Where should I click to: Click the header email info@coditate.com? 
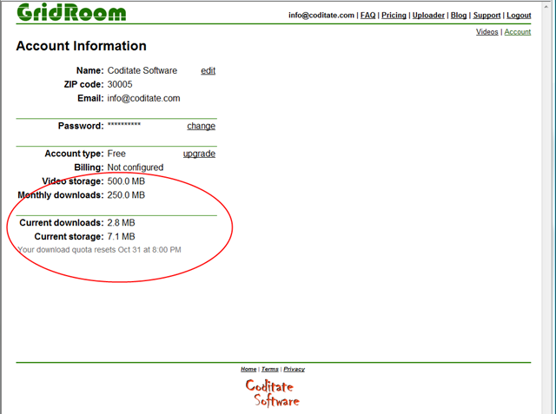321,16
